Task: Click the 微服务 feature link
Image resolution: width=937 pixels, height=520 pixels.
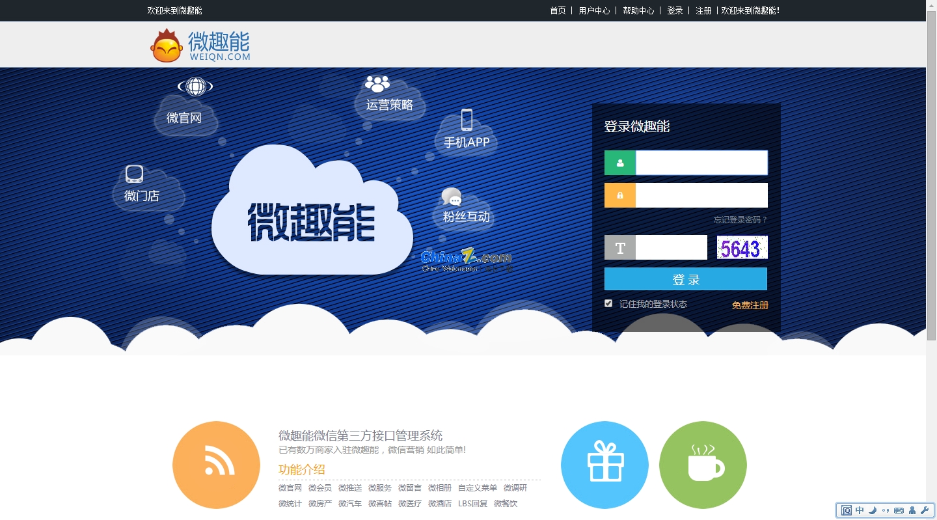Action: (380, 488)
